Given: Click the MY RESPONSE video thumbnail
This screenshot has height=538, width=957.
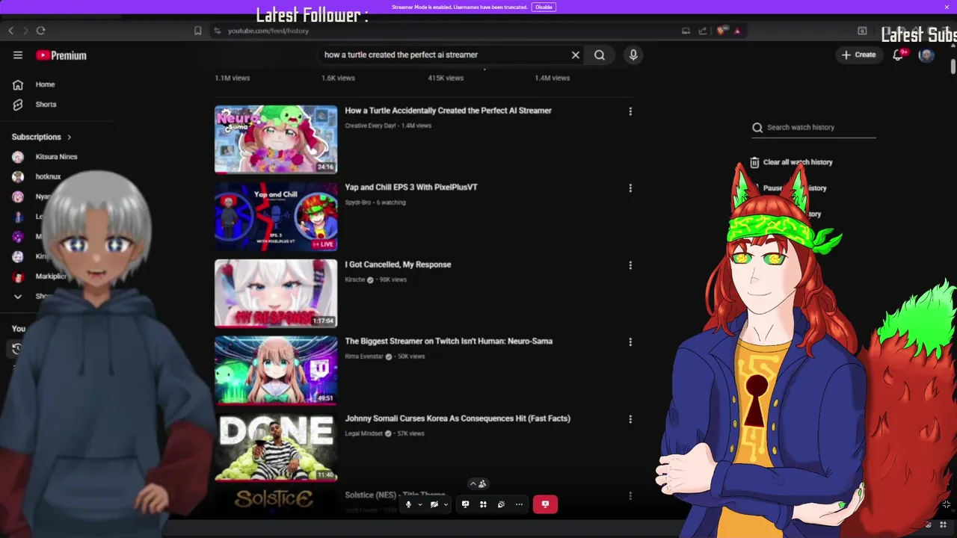Looking at the screenshot, I should pos(276,294).
